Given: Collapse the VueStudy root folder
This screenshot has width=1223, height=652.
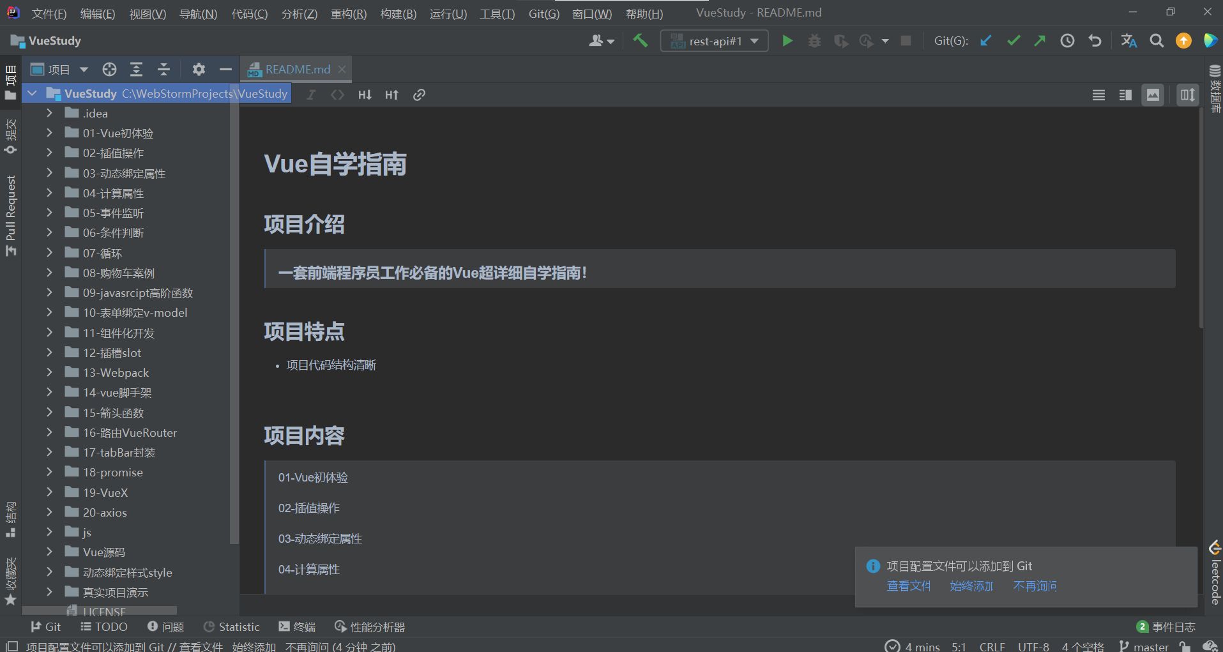Looking at the screenshot, I should point(33,93).
